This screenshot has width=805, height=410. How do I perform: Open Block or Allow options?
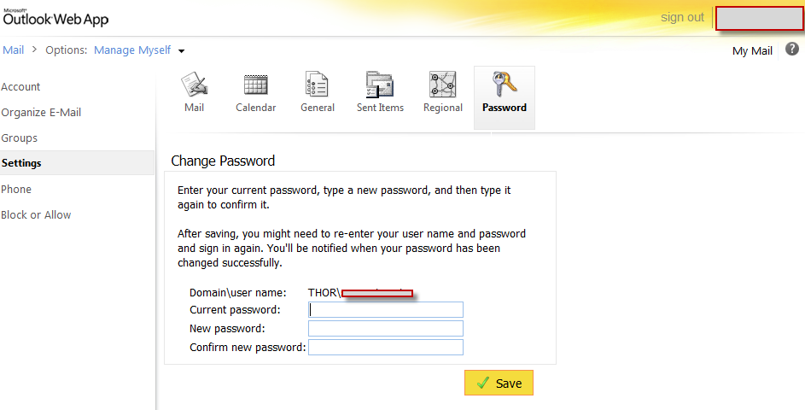(36, 215)
